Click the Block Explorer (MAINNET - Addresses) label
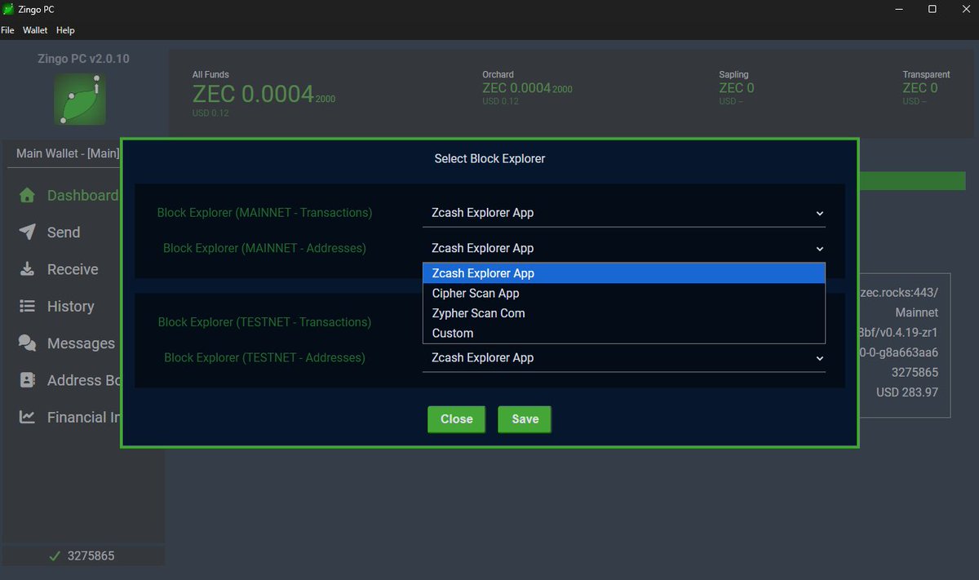 point(264,248)
